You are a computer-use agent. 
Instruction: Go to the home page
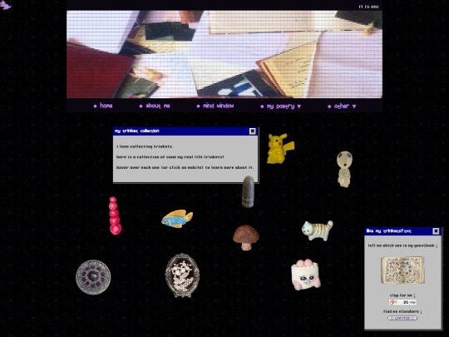point(103,106)
